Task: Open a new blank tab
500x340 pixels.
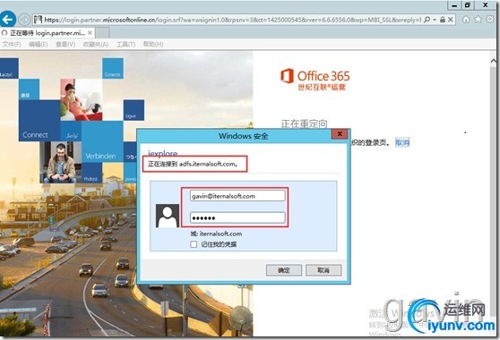Action: coord(102,33)
